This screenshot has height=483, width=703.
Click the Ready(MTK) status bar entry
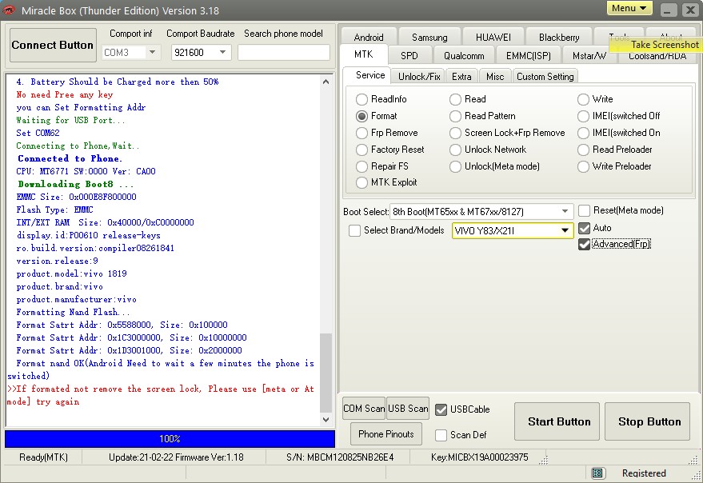point(43,457)
